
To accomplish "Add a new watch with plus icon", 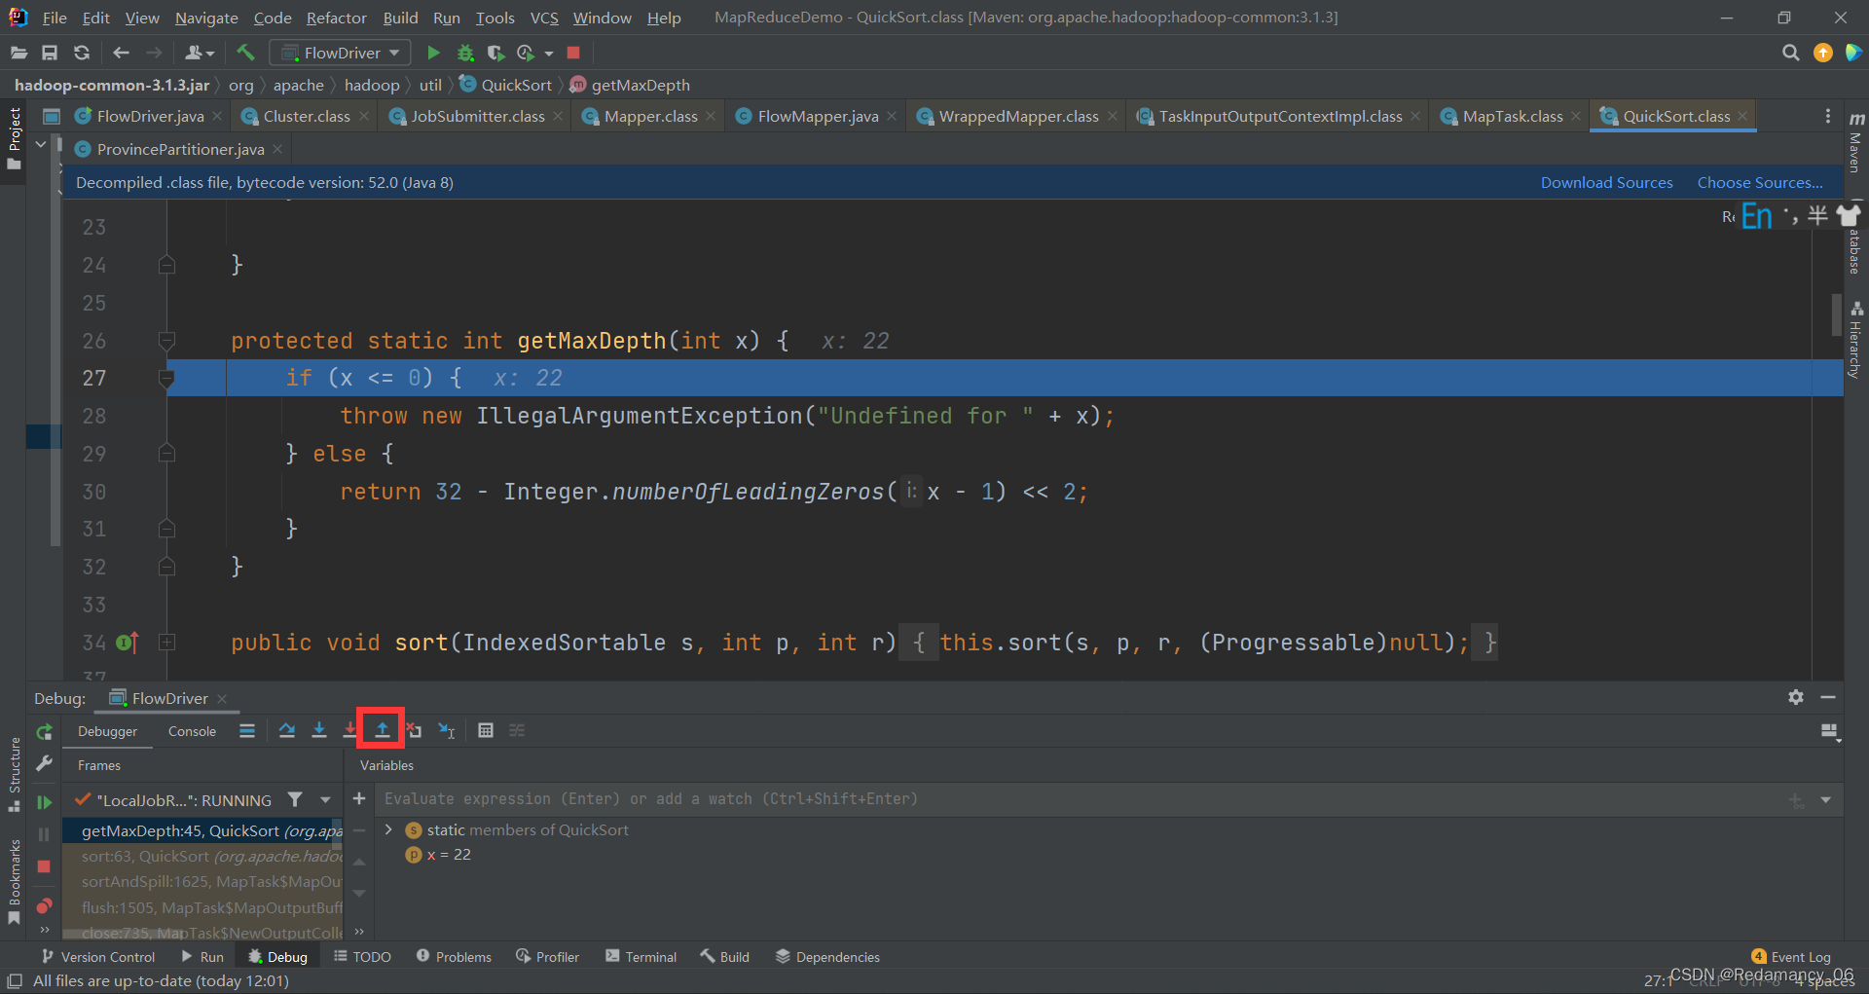I will coord(359,798).
